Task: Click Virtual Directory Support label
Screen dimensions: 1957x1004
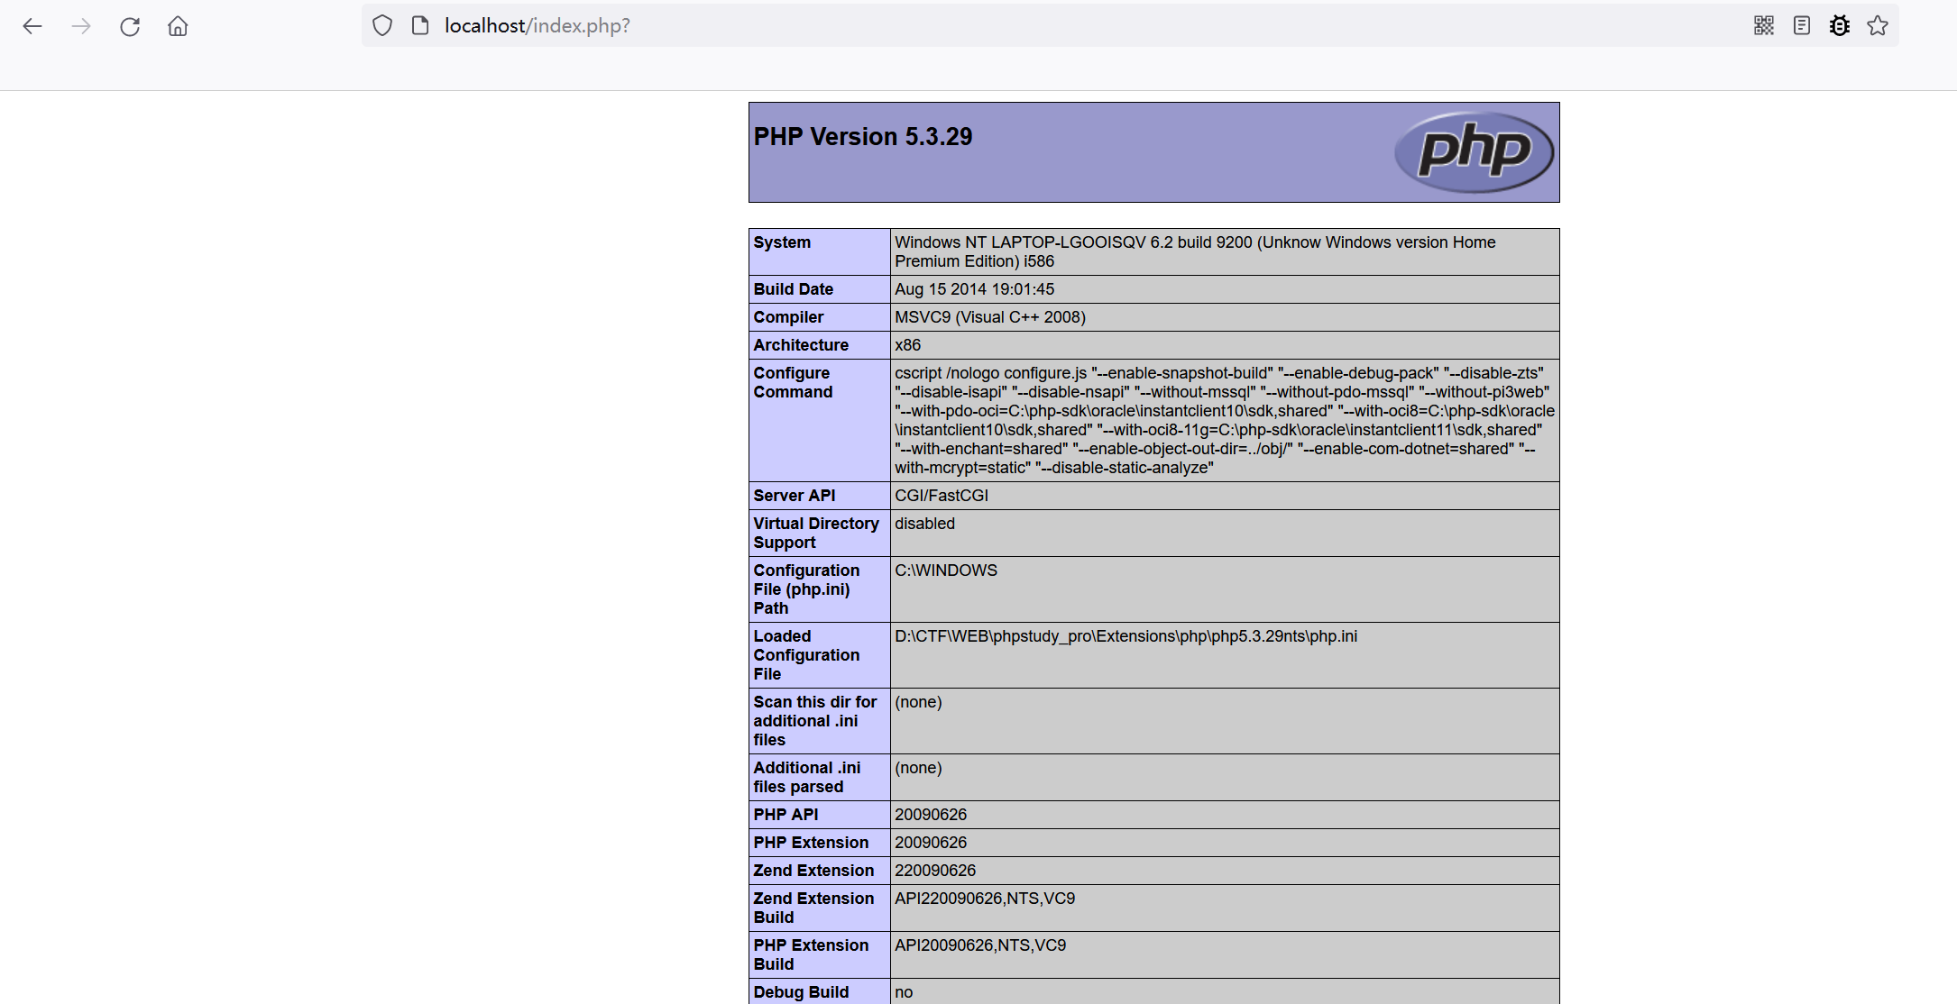Action: [x=816, y=533]
